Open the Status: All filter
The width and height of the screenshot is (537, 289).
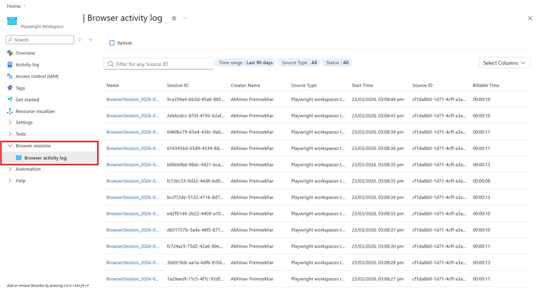(x=337, y=63)
